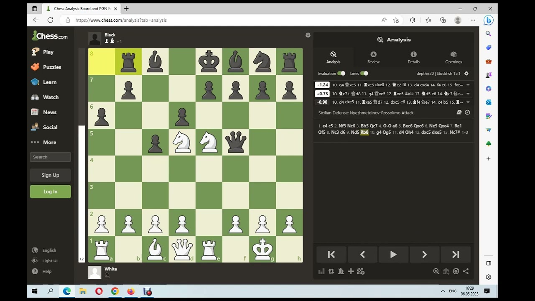Play the game moves automatically
This screenshot has height=301, width=535.
[x=393, y=255]
